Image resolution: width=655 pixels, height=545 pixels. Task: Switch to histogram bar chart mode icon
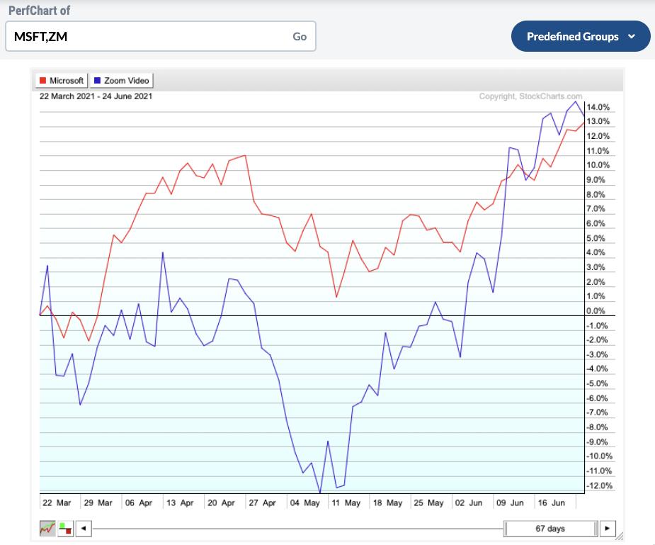tap(65, 528)
